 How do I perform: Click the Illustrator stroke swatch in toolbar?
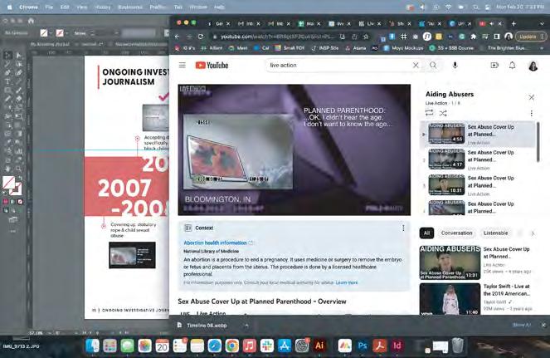pyautogui.click(x=16, y=189)
